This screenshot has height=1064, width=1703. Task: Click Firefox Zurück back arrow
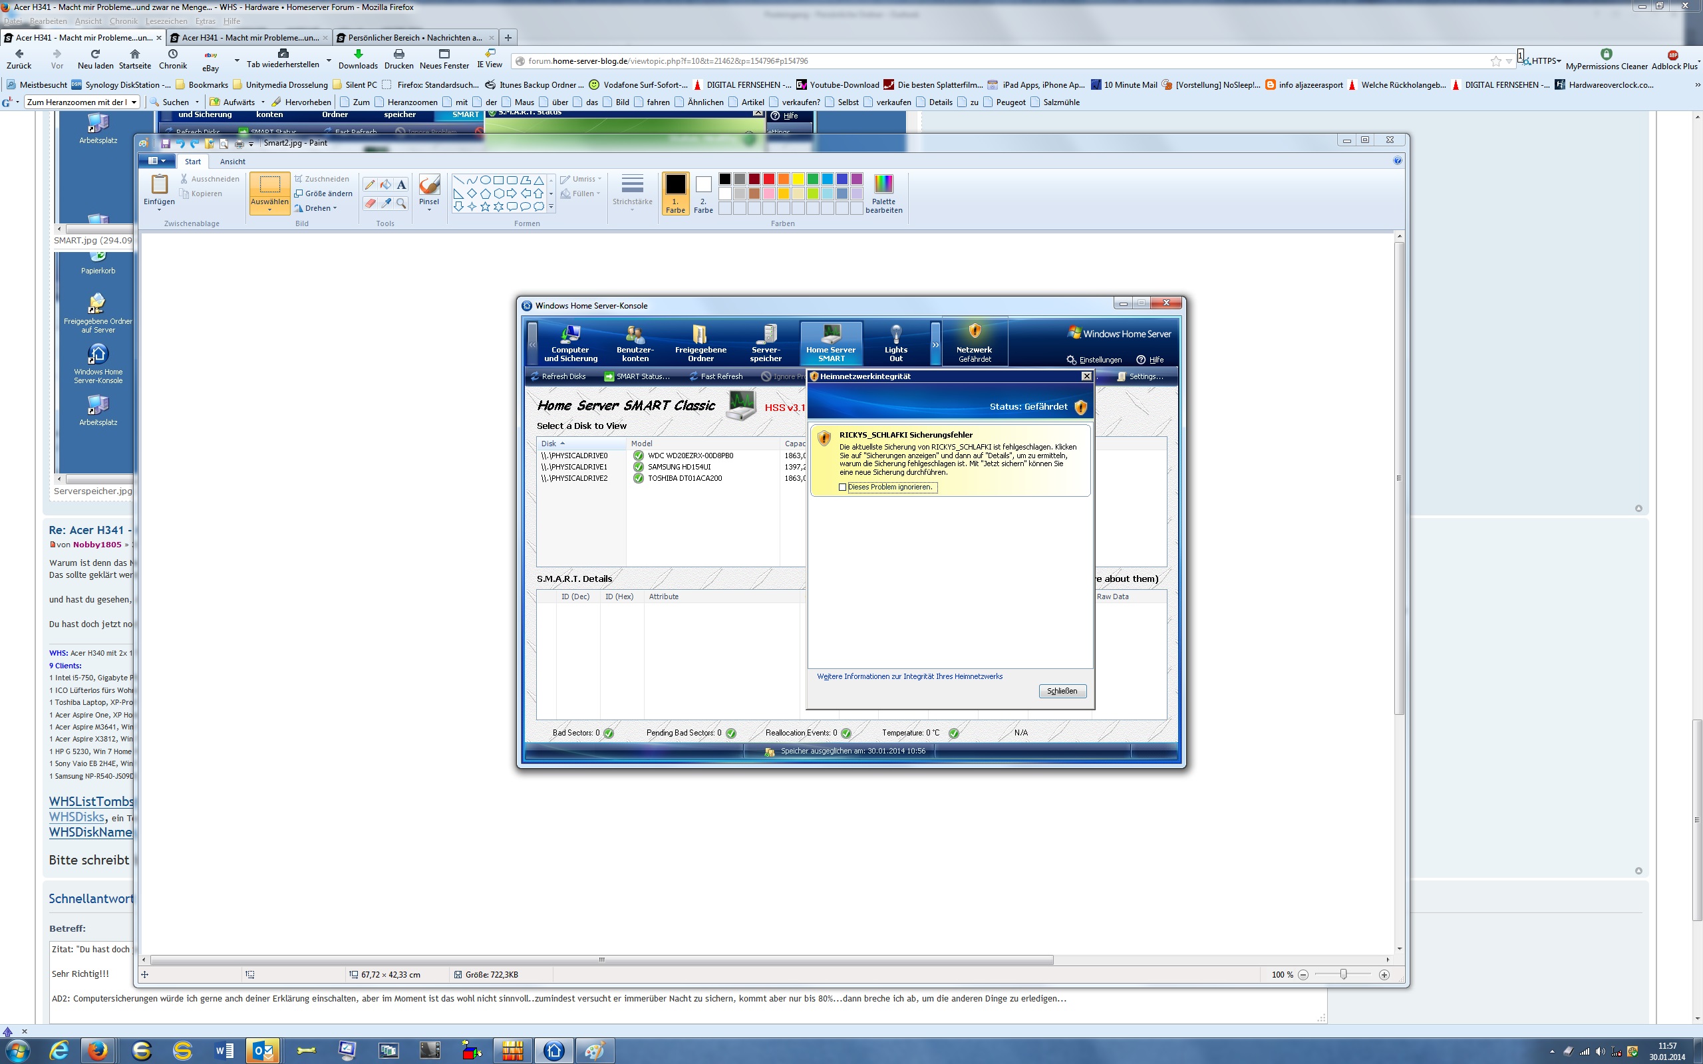(19, 54)
